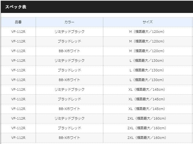Viewport: 193px width, 144px height.
Task: Click the L size cell for ブラッドレッド
Action: point(146,70)
